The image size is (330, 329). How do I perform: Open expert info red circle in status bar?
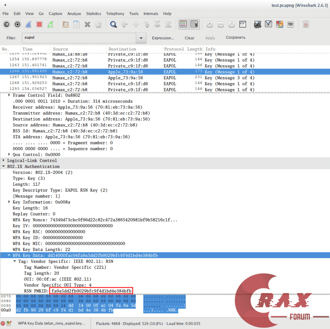3,323
